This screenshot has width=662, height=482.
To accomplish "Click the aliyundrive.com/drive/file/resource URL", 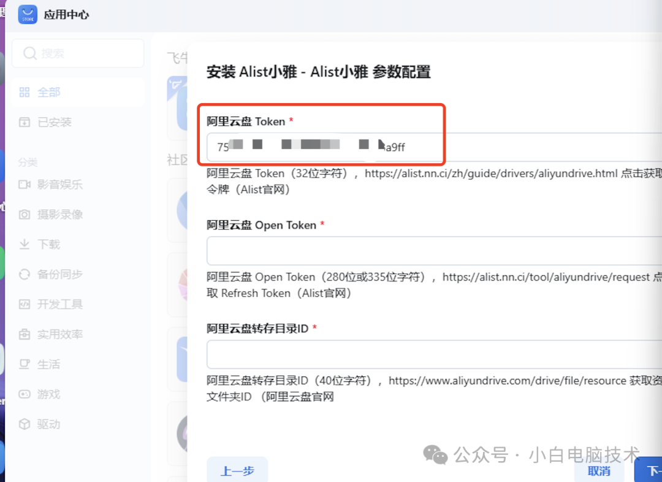I will pyautogui.click(x=508, y=381).
